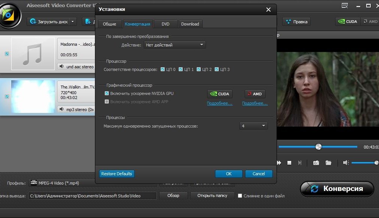
Task: Click the speaker icon beside mp3 stereo
Action: tap(62, 109)
